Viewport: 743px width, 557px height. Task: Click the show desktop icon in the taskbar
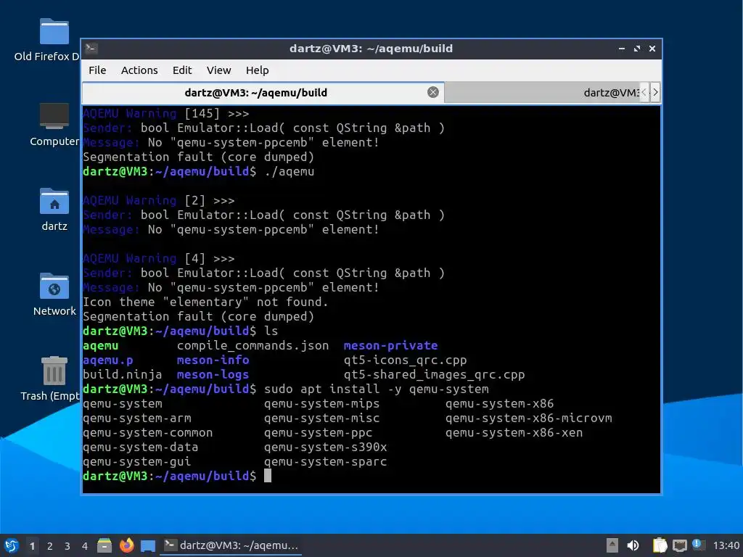[148, 545]
